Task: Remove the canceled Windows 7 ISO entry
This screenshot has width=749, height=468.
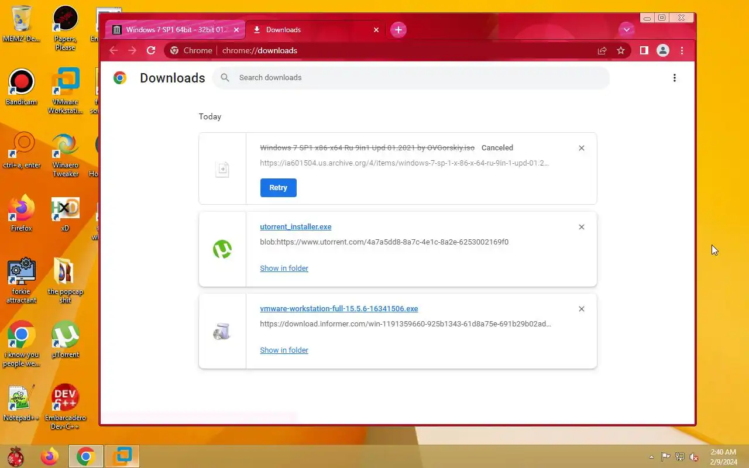Action: pyautogui.click(x=582, y=148)
